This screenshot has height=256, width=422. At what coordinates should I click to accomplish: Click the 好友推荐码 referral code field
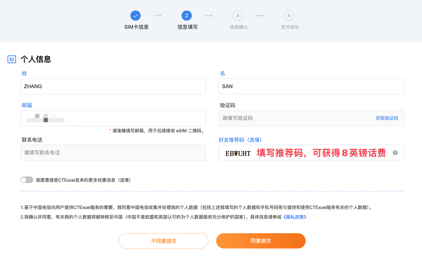(306, 153)
